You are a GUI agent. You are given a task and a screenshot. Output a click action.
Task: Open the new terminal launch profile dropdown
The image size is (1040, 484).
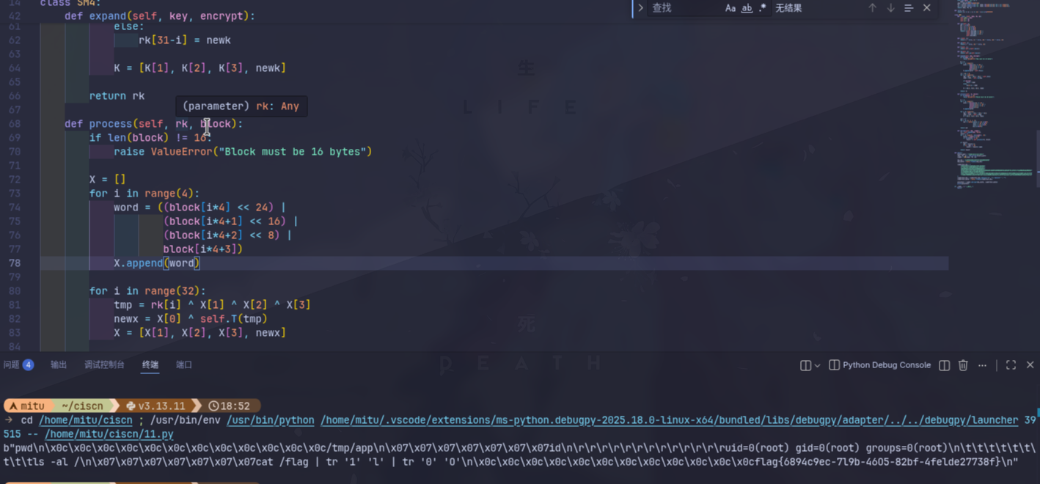(x=817, y=365)
